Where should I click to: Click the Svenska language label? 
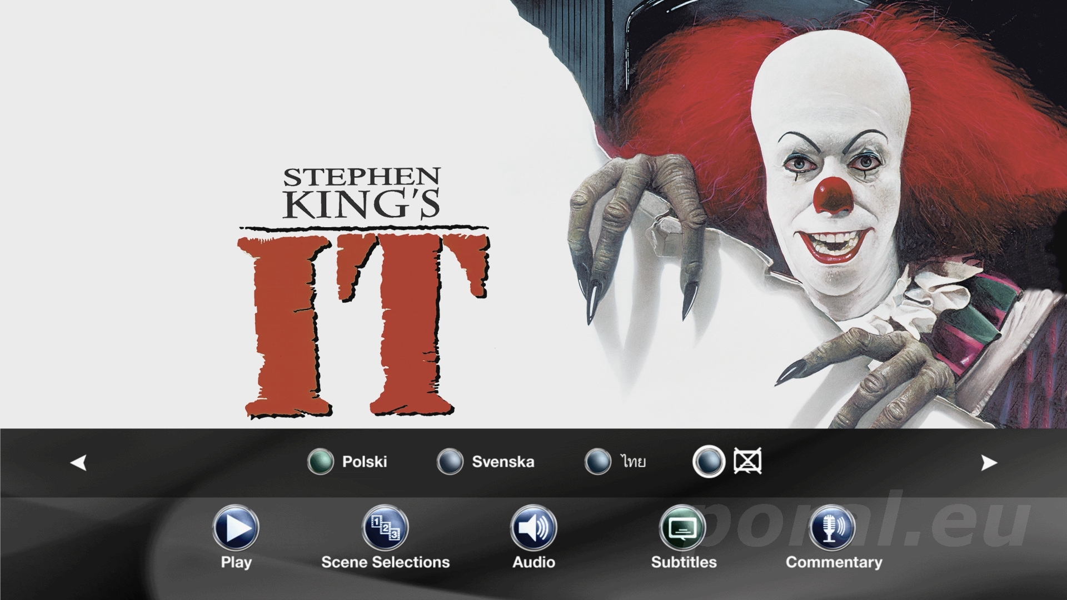(503, 462)
